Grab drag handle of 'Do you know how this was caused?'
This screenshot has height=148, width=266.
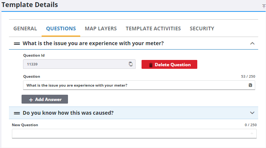(x=17, y=113)
